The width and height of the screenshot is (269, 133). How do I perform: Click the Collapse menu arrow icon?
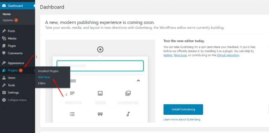pos(4,100)
